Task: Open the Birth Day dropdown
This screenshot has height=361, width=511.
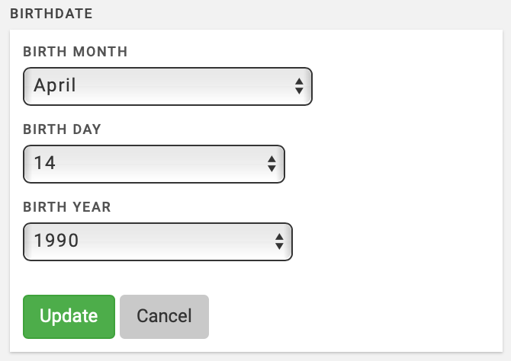Action: [153, 164]
